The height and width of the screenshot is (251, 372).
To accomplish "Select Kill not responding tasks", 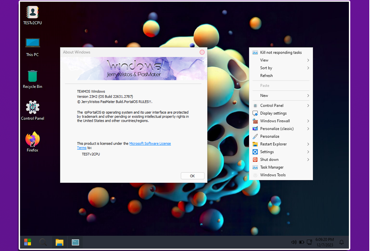I will [281, 53].
